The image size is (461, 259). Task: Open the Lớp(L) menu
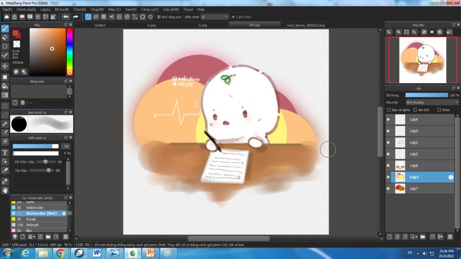[45, 9]
